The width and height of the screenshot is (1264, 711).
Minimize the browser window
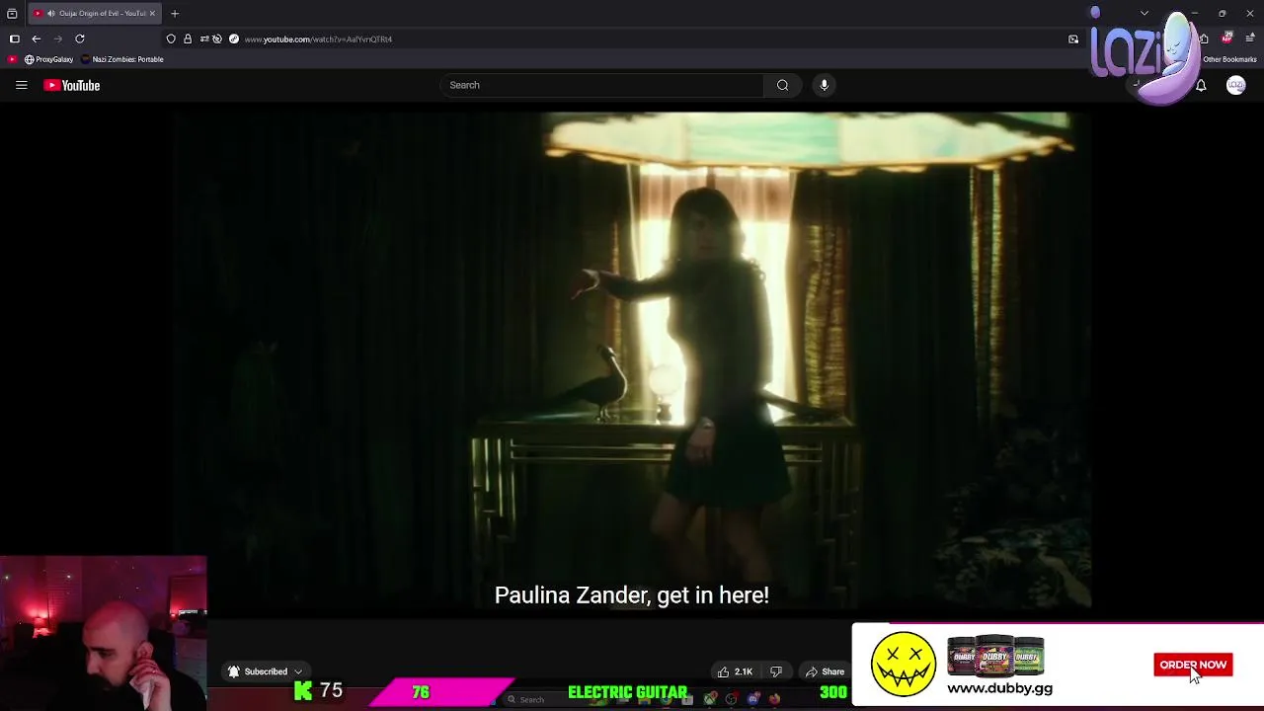1194,13
